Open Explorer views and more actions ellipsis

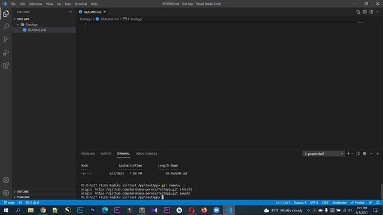pyautogui.click(x=70, y=12)
